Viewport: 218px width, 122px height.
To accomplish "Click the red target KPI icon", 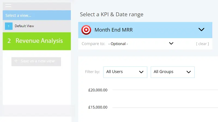I will (86, 30).
